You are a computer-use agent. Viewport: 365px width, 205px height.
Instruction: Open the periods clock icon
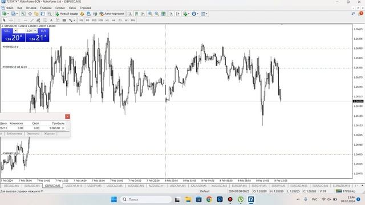click(x=194, y=14)
